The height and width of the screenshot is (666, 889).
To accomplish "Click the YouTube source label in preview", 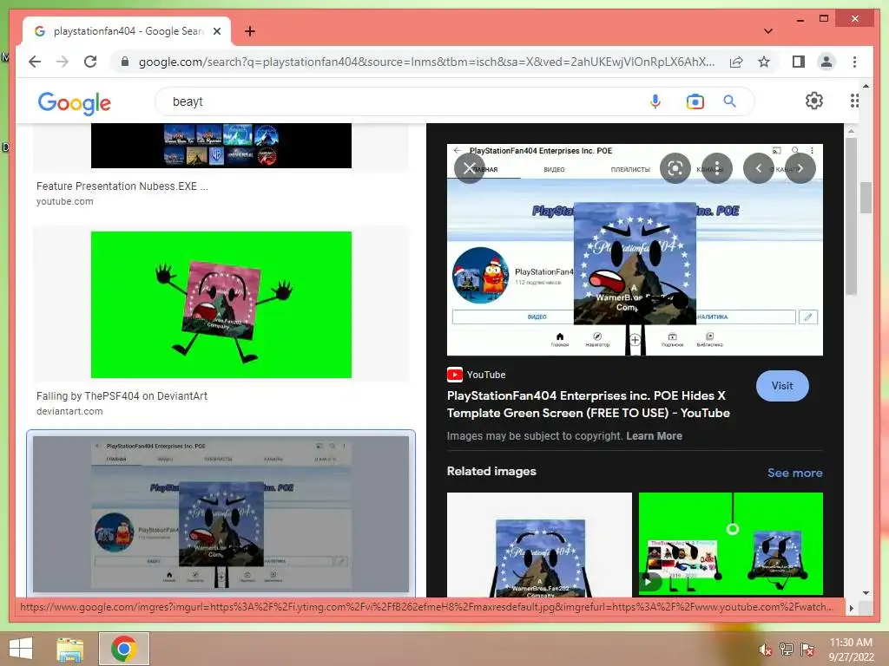I will coord(477,375).
